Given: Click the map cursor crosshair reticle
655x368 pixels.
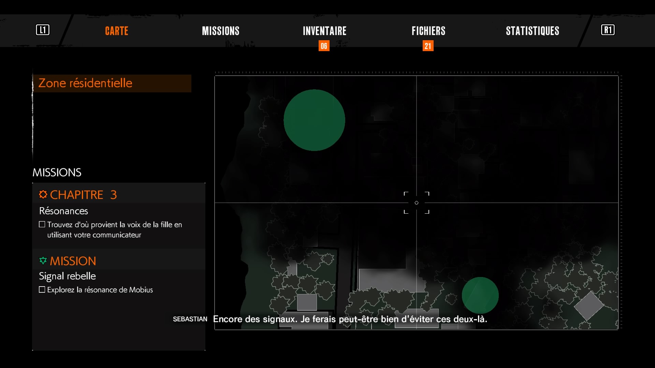Looking at the screenshot, I should coord(417,203).
